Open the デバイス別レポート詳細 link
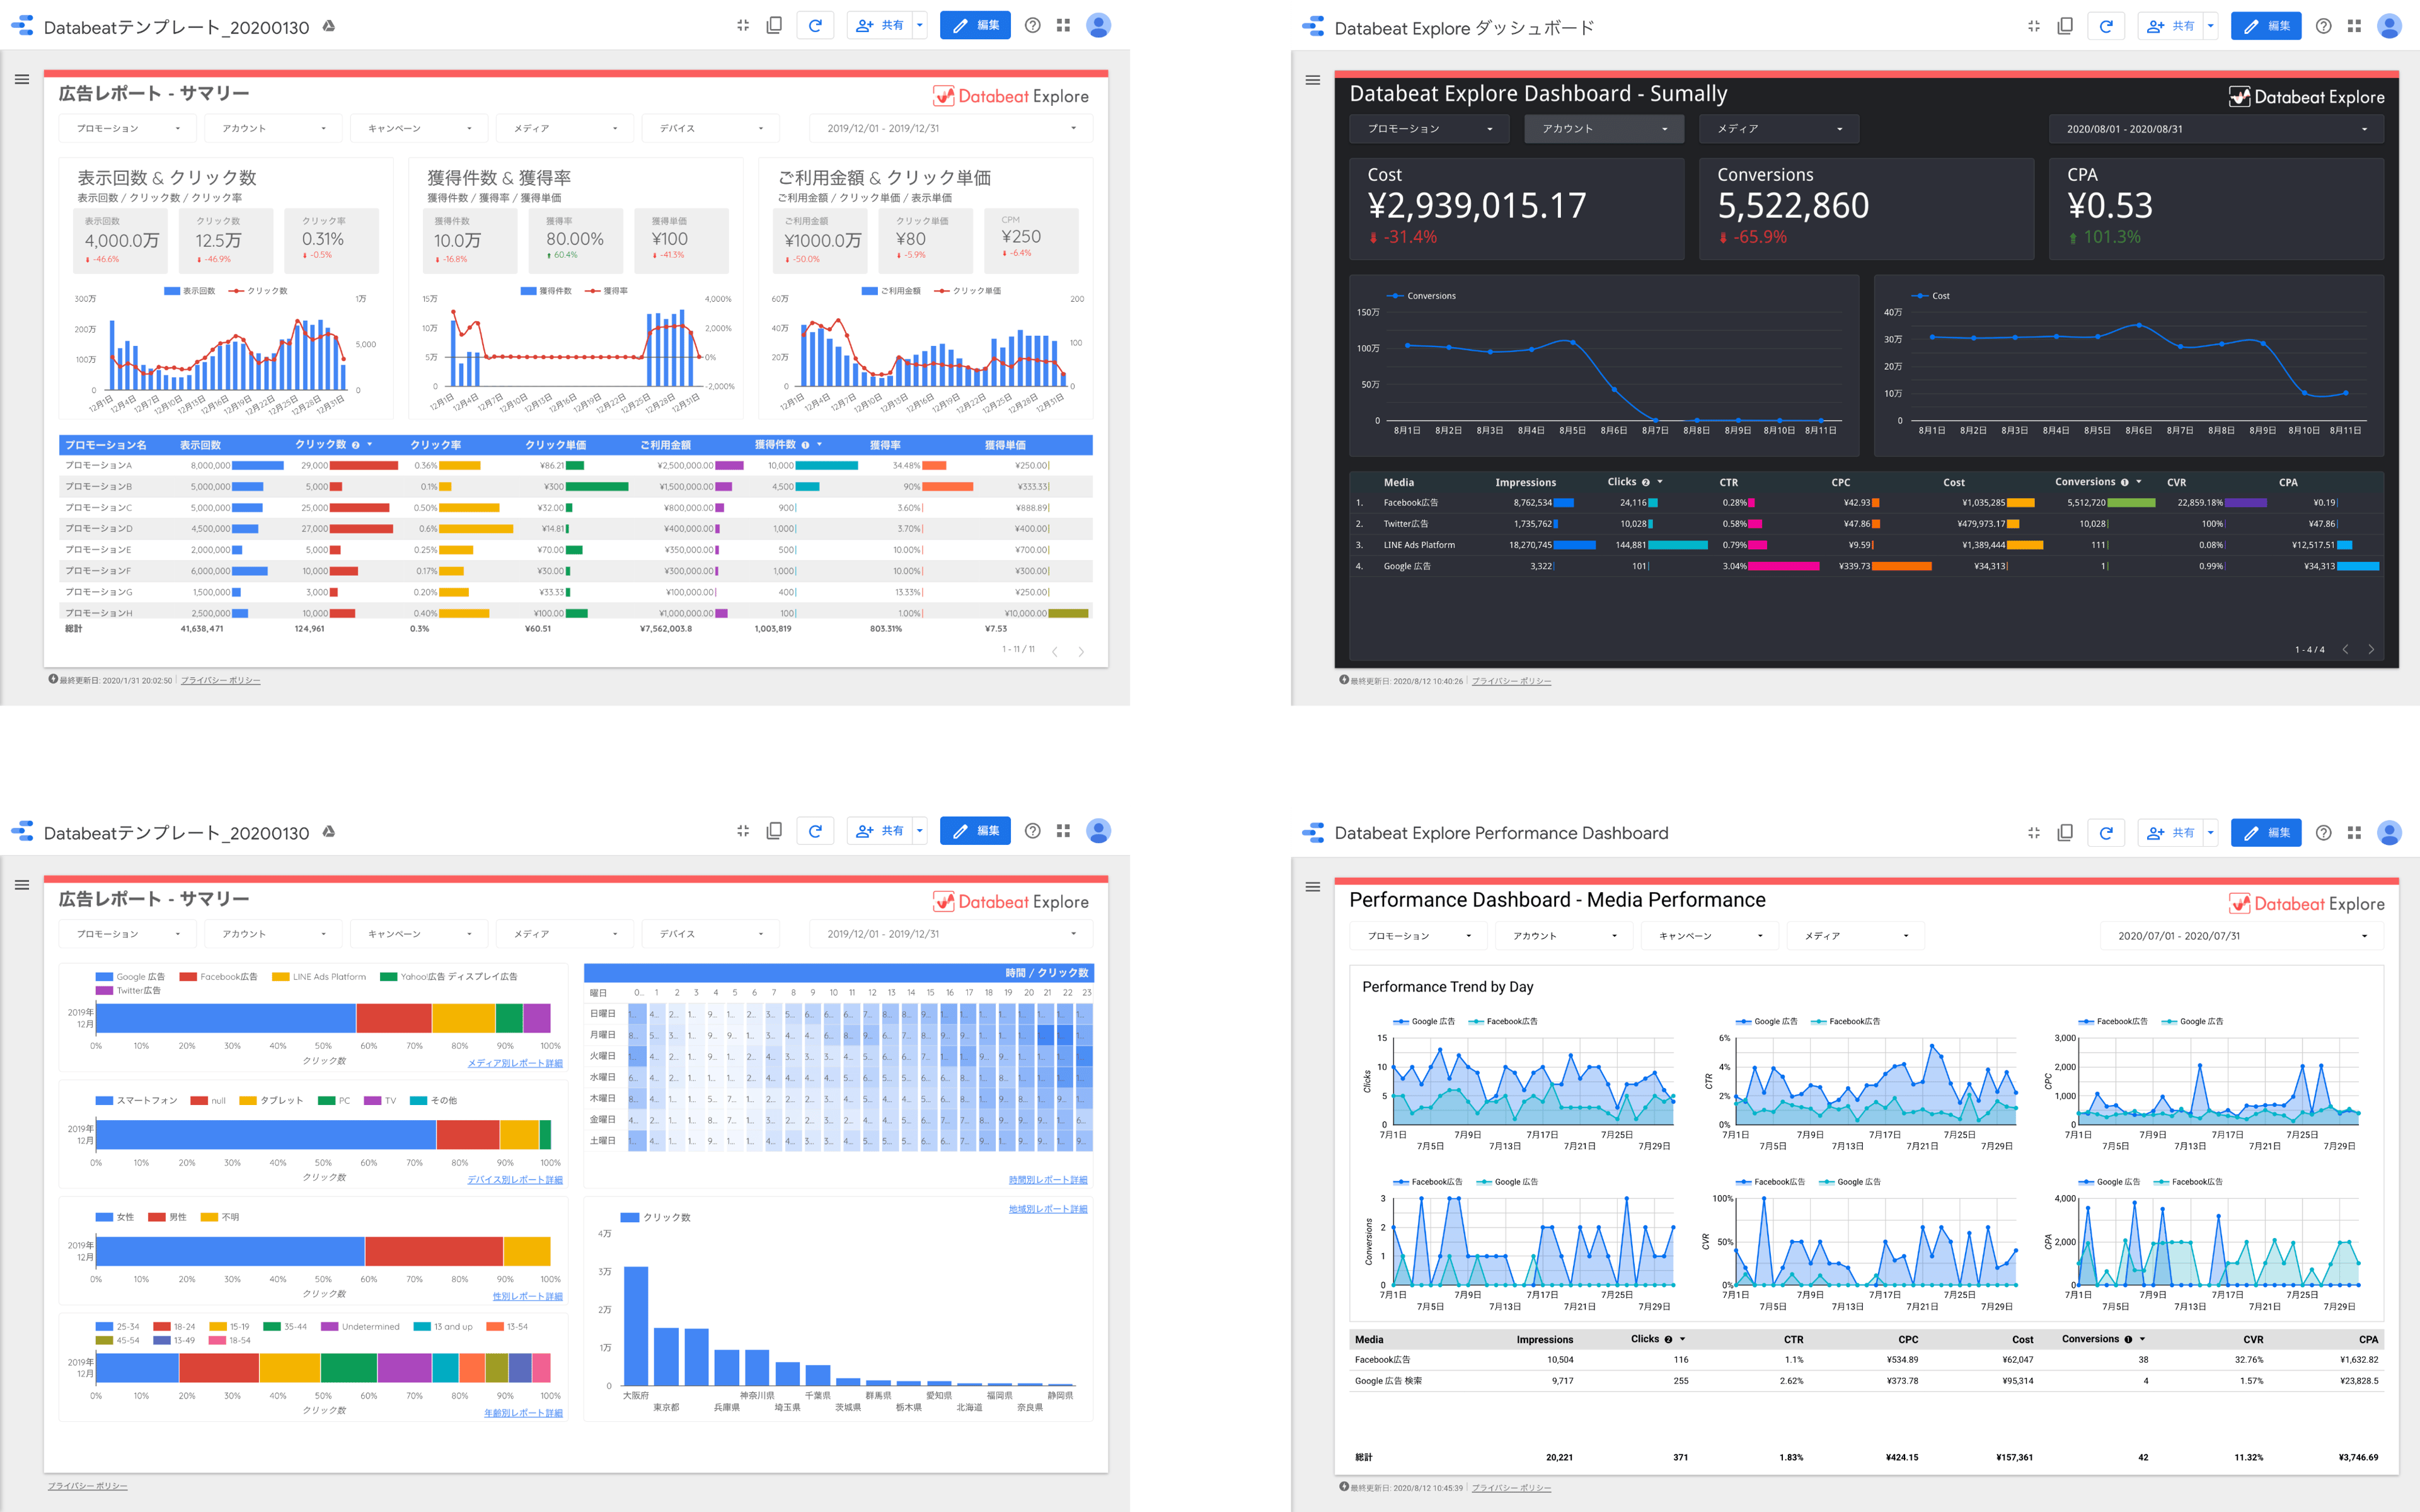This screenshot has height=1512, width=2420. point(515,1180)
